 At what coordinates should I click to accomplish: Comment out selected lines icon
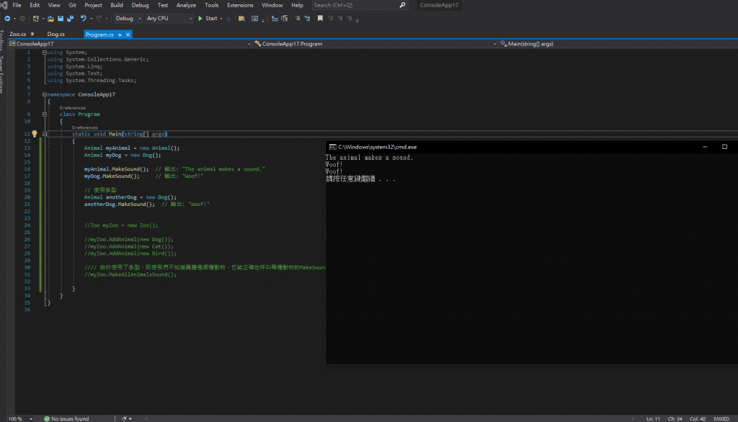pos(298,18)
